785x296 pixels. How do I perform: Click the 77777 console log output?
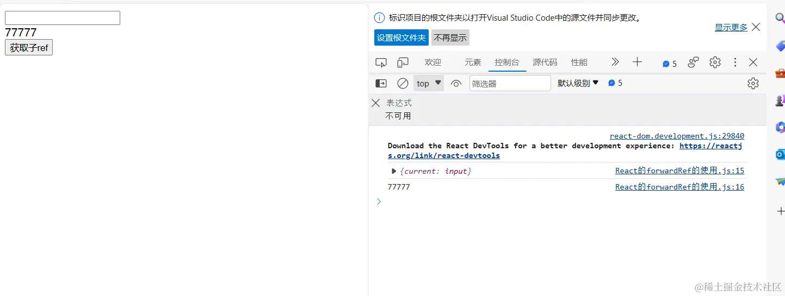point(399,187)
